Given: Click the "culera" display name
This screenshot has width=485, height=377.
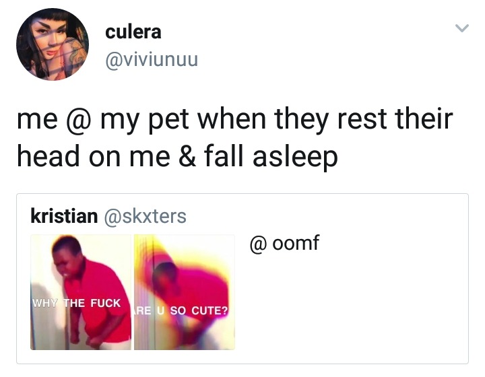Looking at the screenshot, I should [133, 32].
